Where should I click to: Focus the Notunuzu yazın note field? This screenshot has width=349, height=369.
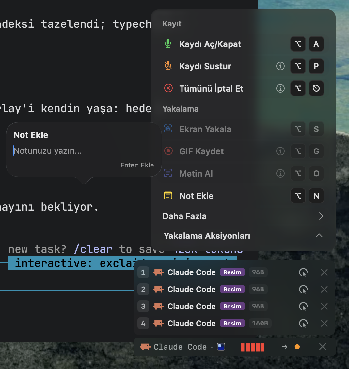click(x=83, y=151)
